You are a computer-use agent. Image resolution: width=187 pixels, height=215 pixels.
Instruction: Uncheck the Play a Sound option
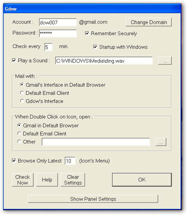coord(14,60)
